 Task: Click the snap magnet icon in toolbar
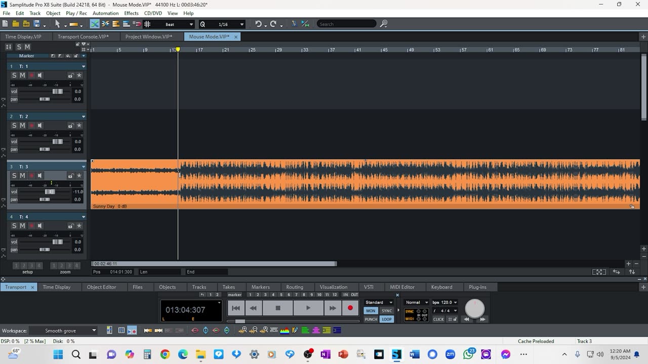coord(137,24)
